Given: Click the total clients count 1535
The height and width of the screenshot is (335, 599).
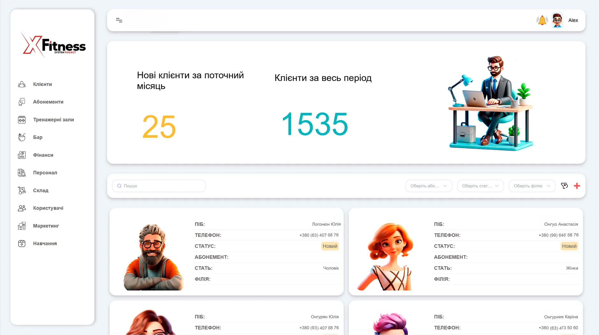Looking at the screenshot, I should click(x=315, y=124).
